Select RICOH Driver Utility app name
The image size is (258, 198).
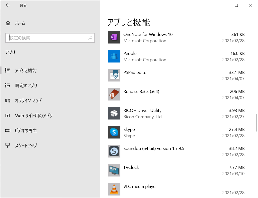click(143, 110)
